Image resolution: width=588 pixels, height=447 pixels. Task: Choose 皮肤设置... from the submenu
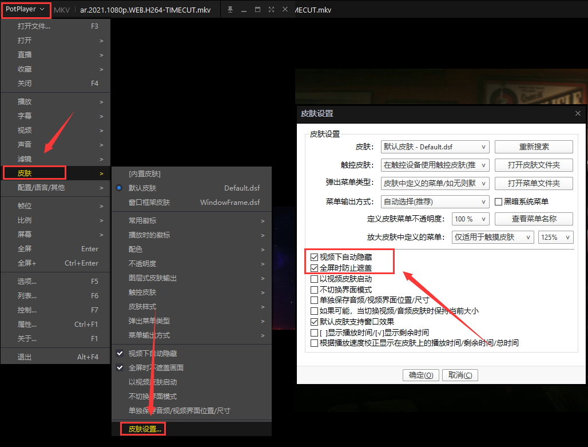(145, 429)
